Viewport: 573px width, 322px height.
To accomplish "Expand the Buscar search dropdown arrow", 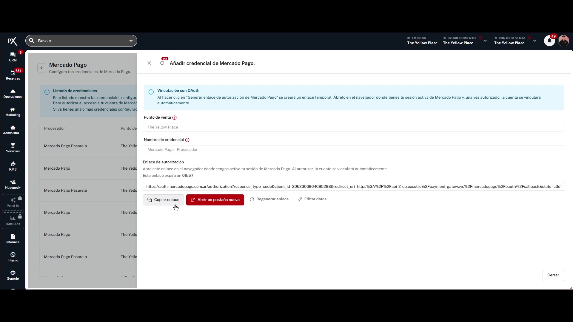I will pyautogui.click(x=131, y=41).
